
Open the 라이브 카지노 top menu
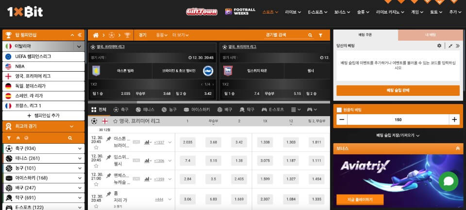tap(390, 12)
